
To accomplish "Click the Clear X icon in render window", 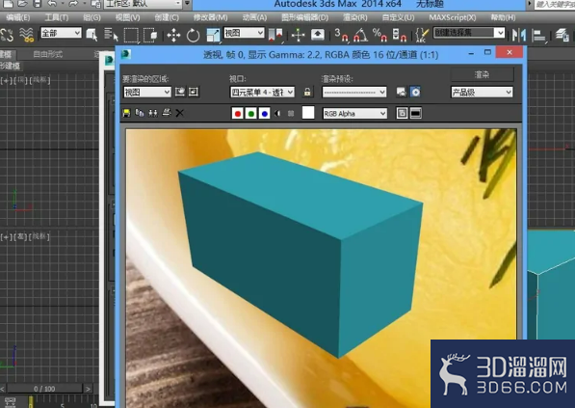I will pyautogui.click(x=180, y=113).
